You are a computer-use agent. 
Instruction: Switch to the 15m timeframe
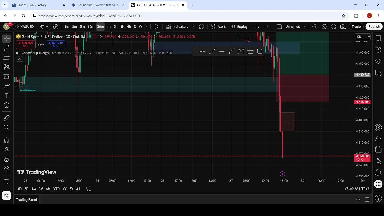tap(91, 27)
